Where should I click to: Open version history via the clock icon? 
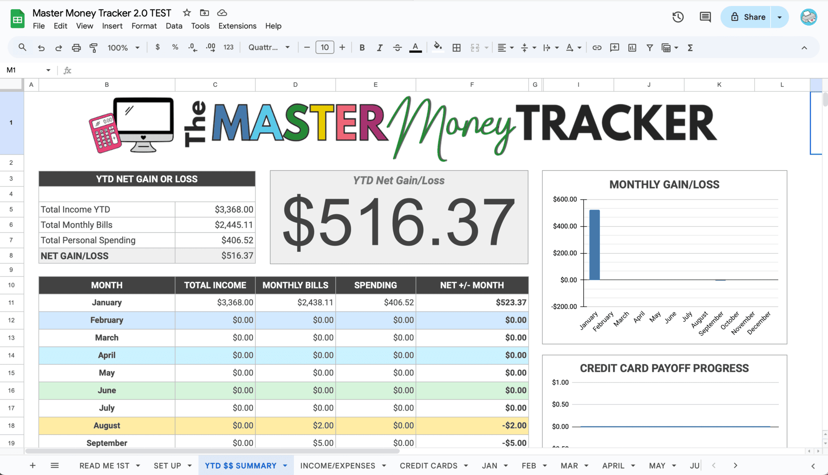678,17
